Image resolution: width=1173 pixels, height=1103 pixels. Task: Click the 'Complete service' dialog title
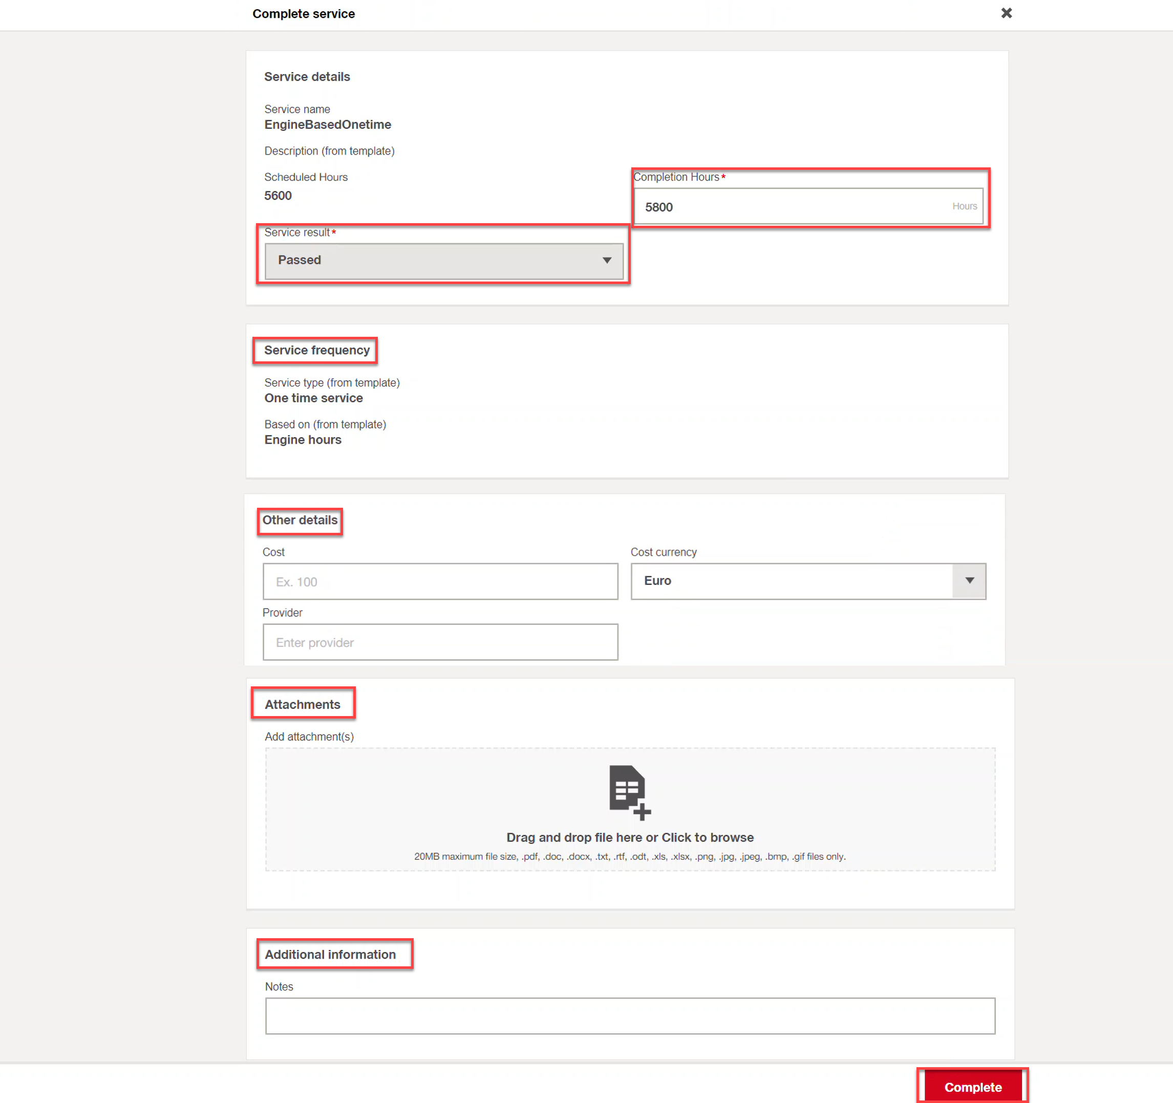(x=303, y=14)
